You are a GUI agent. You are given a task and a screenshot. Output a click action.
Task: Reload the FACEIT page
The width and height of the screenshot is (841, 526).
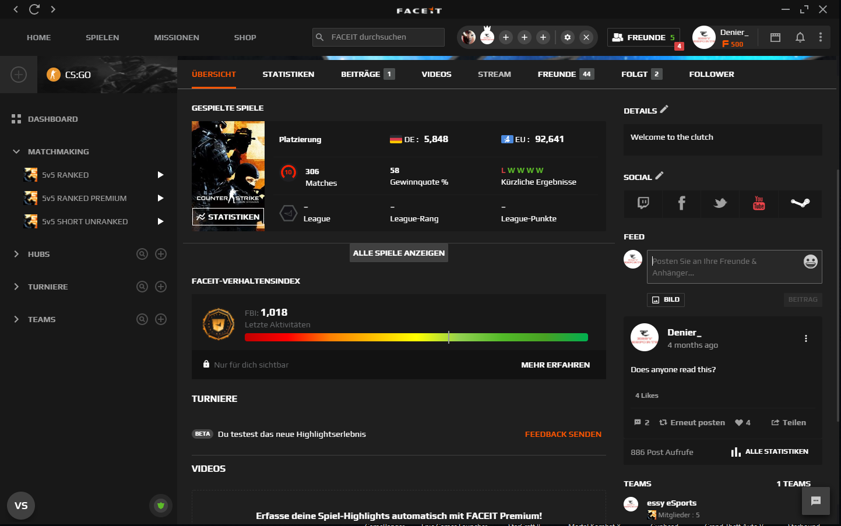coord(34,9)
